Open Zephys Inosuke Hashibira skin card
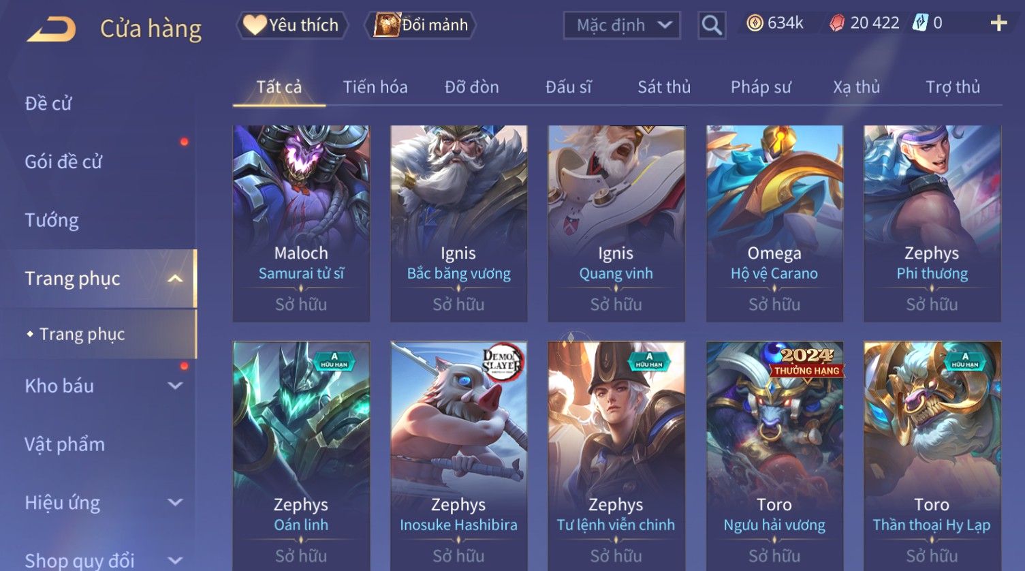Viewport: 1025px width, 571px height. pyautogui.click(x=458, y=456)
